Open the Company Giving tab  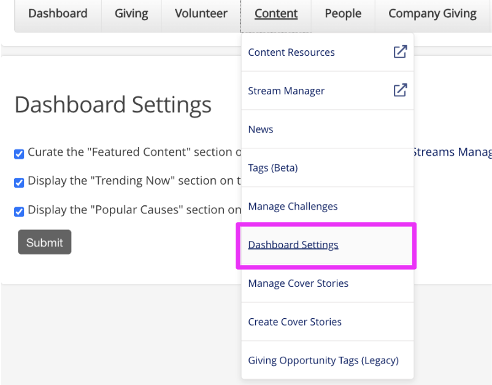432,14
